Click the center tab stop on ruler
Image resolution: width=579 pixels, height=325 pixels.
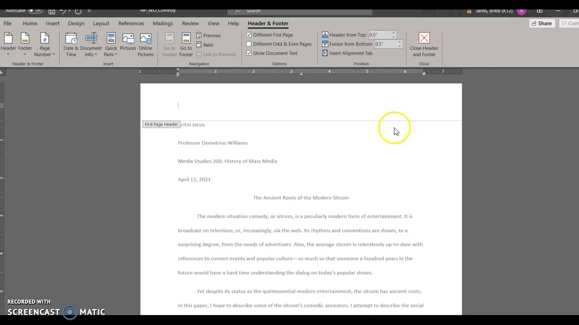pyautogui.click(x=301, y=73)
